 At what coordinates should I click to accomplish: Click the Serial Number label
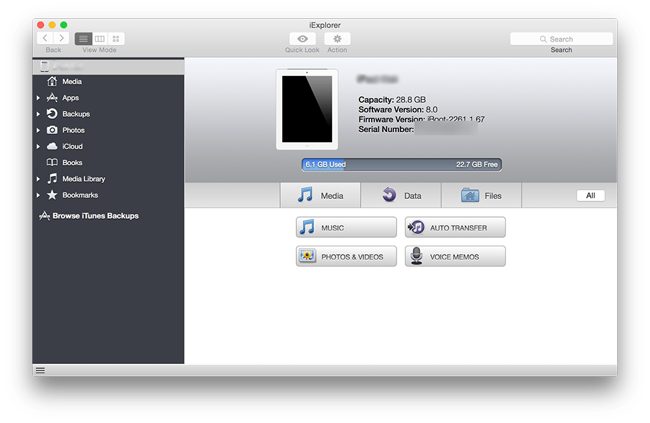386,129
